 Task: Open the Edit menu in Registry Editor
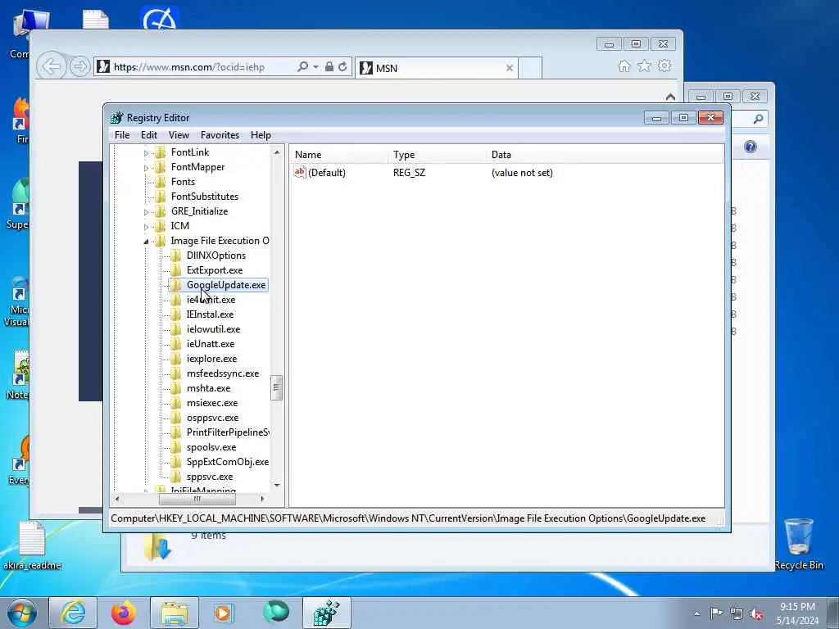pos(149,135)
